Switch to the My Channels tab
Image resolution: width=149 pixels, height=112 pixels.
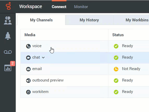point(41,20)
